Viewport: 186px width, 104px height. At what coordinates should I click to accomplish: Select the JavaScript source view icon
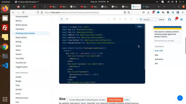click(62, 19)
